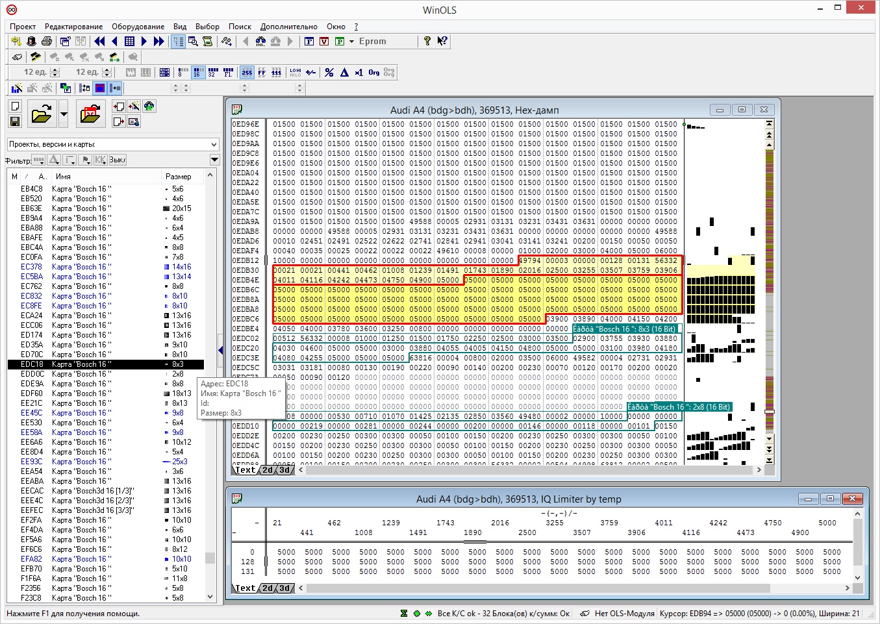Switch data width to 16 bit
This screenshot has height=624, width=880.
point(197,72)
